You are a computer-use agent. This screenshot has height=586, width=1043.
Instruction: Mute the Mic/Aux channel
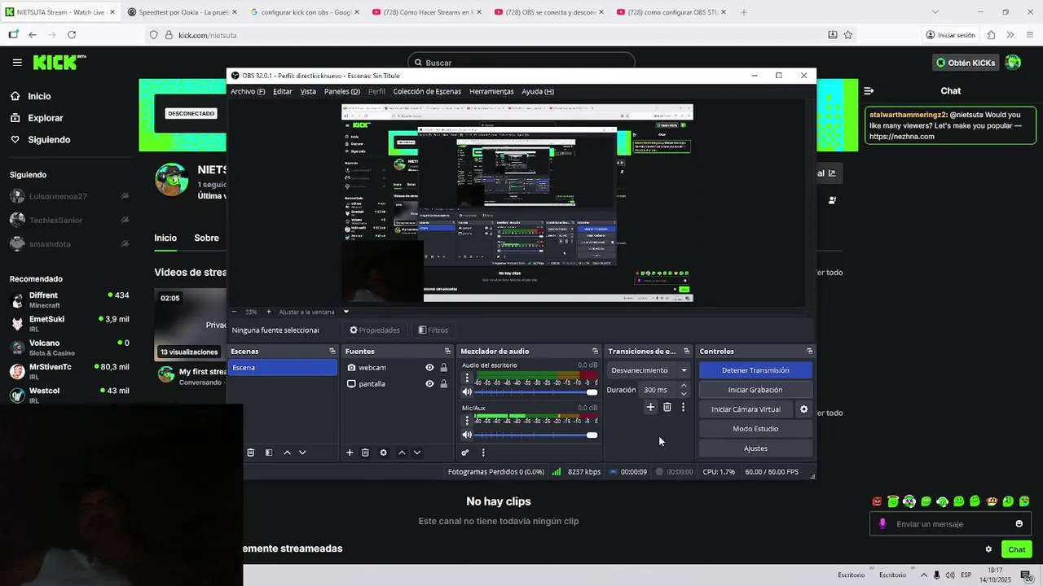point(467,435)
